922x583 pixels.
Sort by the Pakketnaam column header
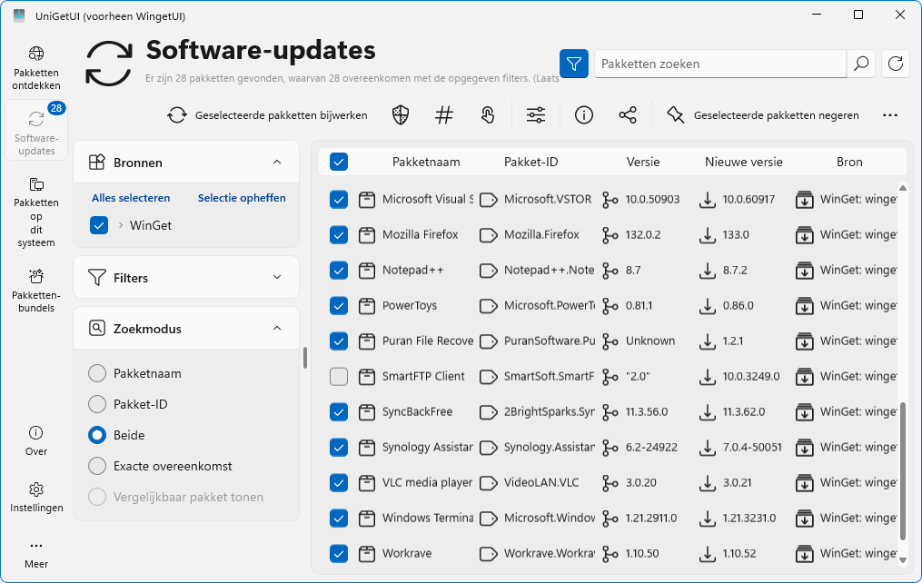426,163
